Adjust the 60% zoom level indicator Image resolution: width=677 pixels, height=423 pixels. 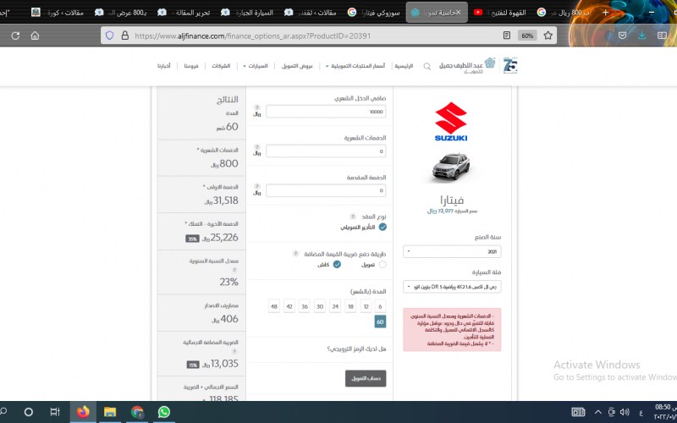527,36
